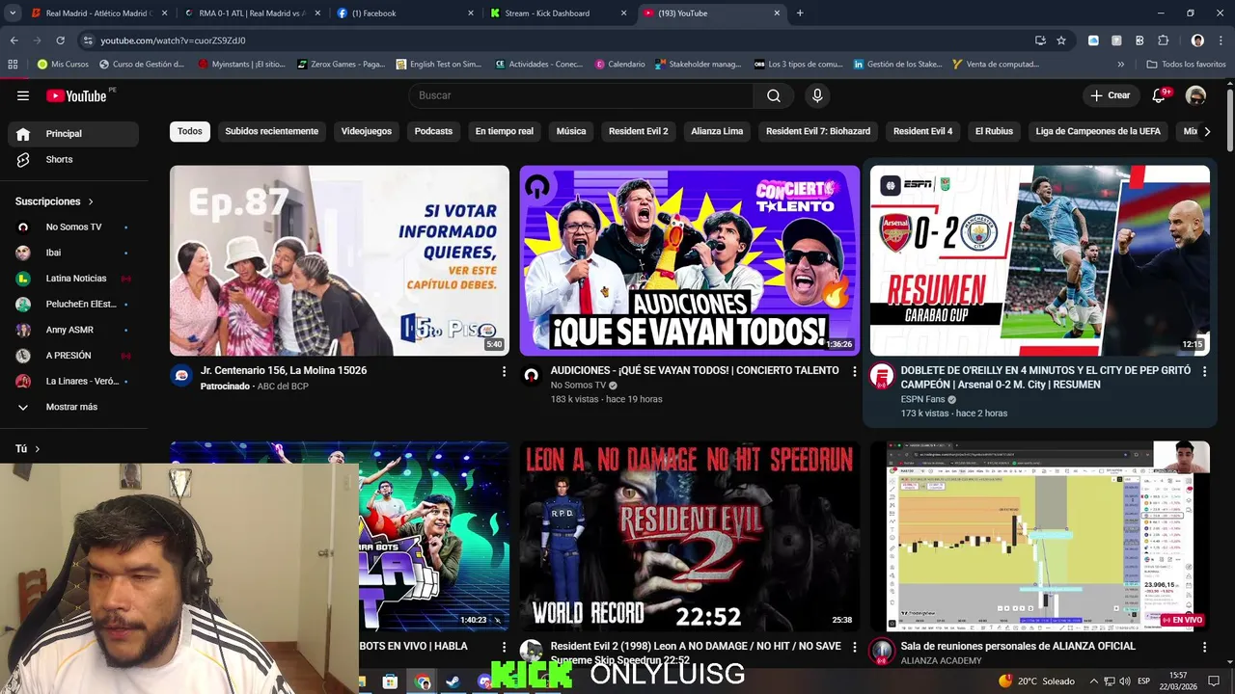Open the Resident Evil 2 speedrun thumbnail

coord(689,536)
